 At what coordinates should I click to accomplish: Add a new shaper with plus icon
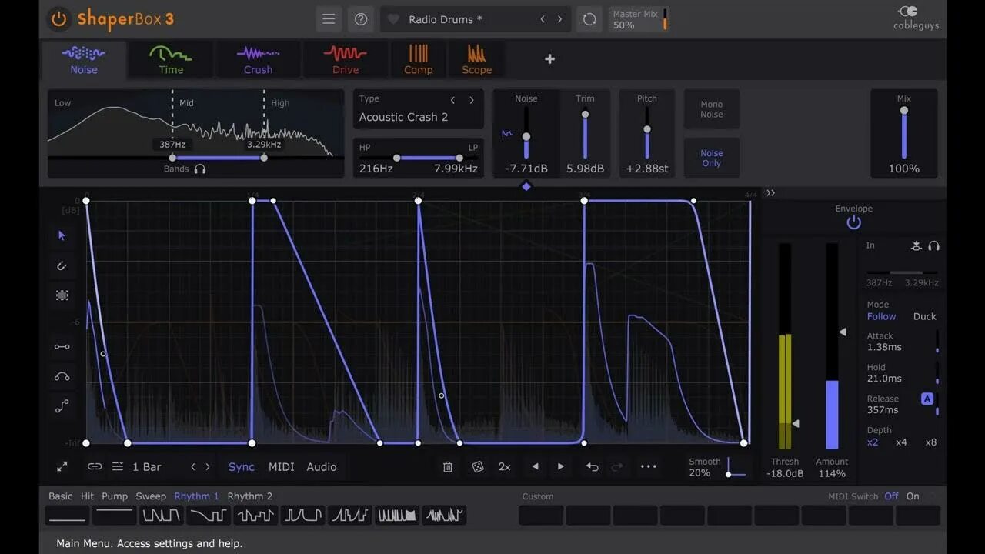(x=549, y=59)
